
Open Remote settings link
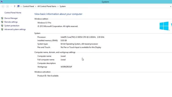point(11,22)
